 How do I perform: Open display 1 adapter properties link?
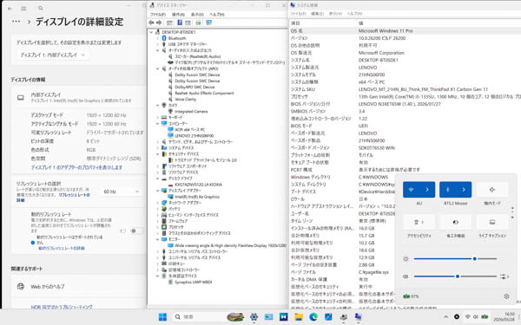click(76, 168)
